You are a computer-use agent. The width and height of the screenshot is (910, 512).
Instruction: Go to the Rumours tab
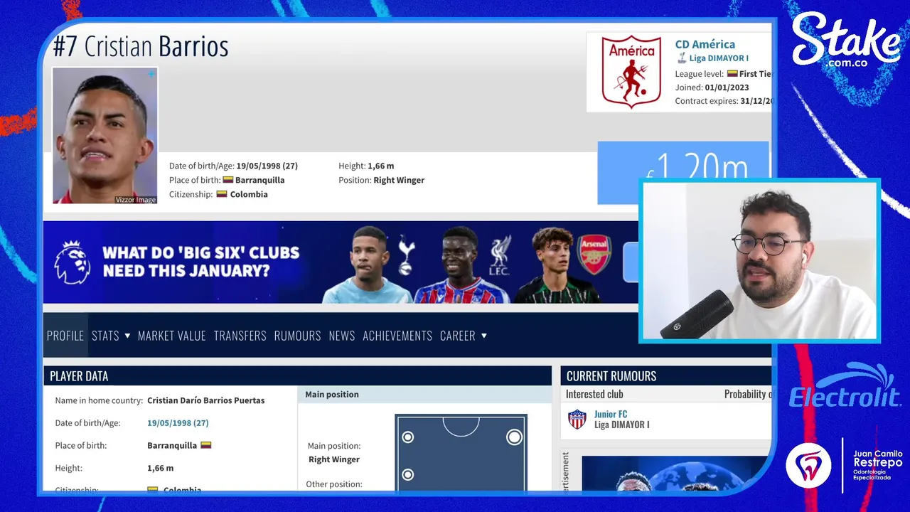click(x=298, y=336)
